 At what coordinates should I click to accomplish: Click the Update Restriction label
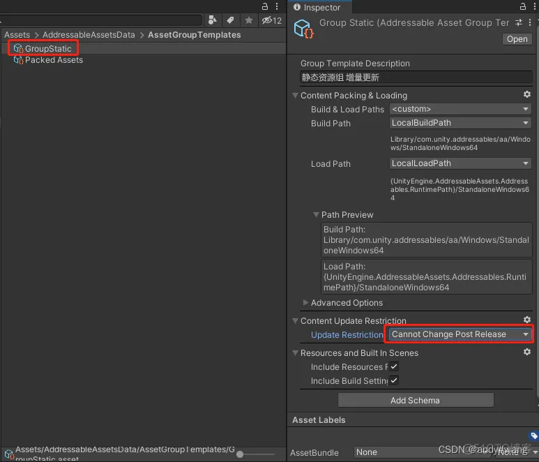click(x=347, y=335)
